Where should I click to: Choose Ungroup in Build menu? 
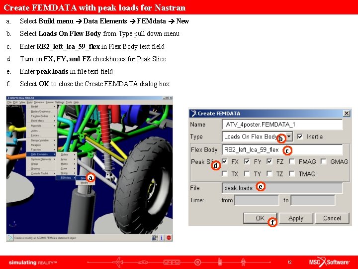41,168
